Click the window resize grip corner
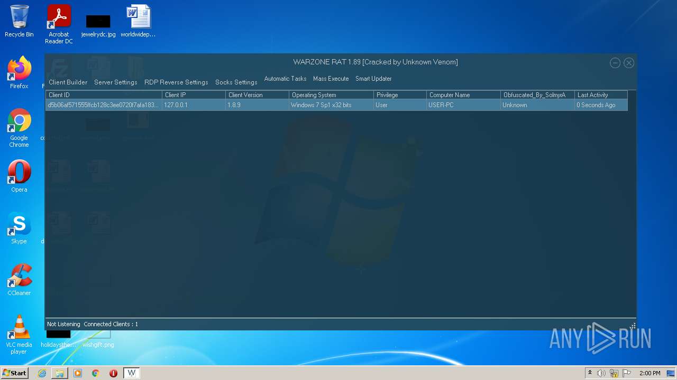This screenshot has height=380, width=677. 633,326
